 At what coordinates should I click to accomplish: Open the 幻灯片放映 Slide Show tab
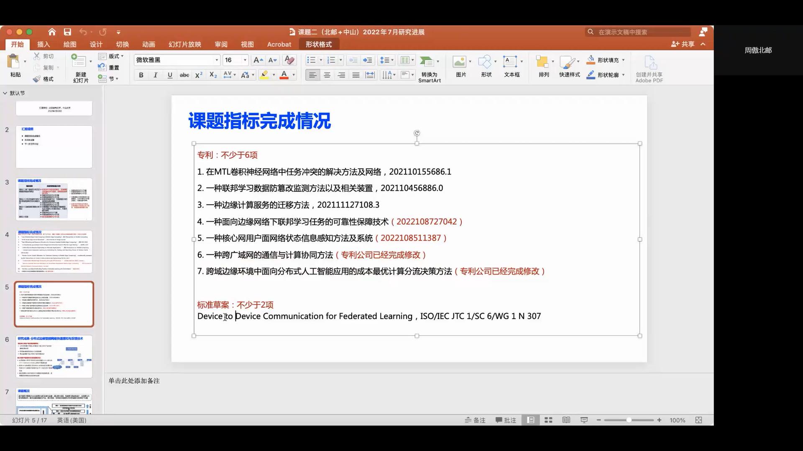(185, 44)
